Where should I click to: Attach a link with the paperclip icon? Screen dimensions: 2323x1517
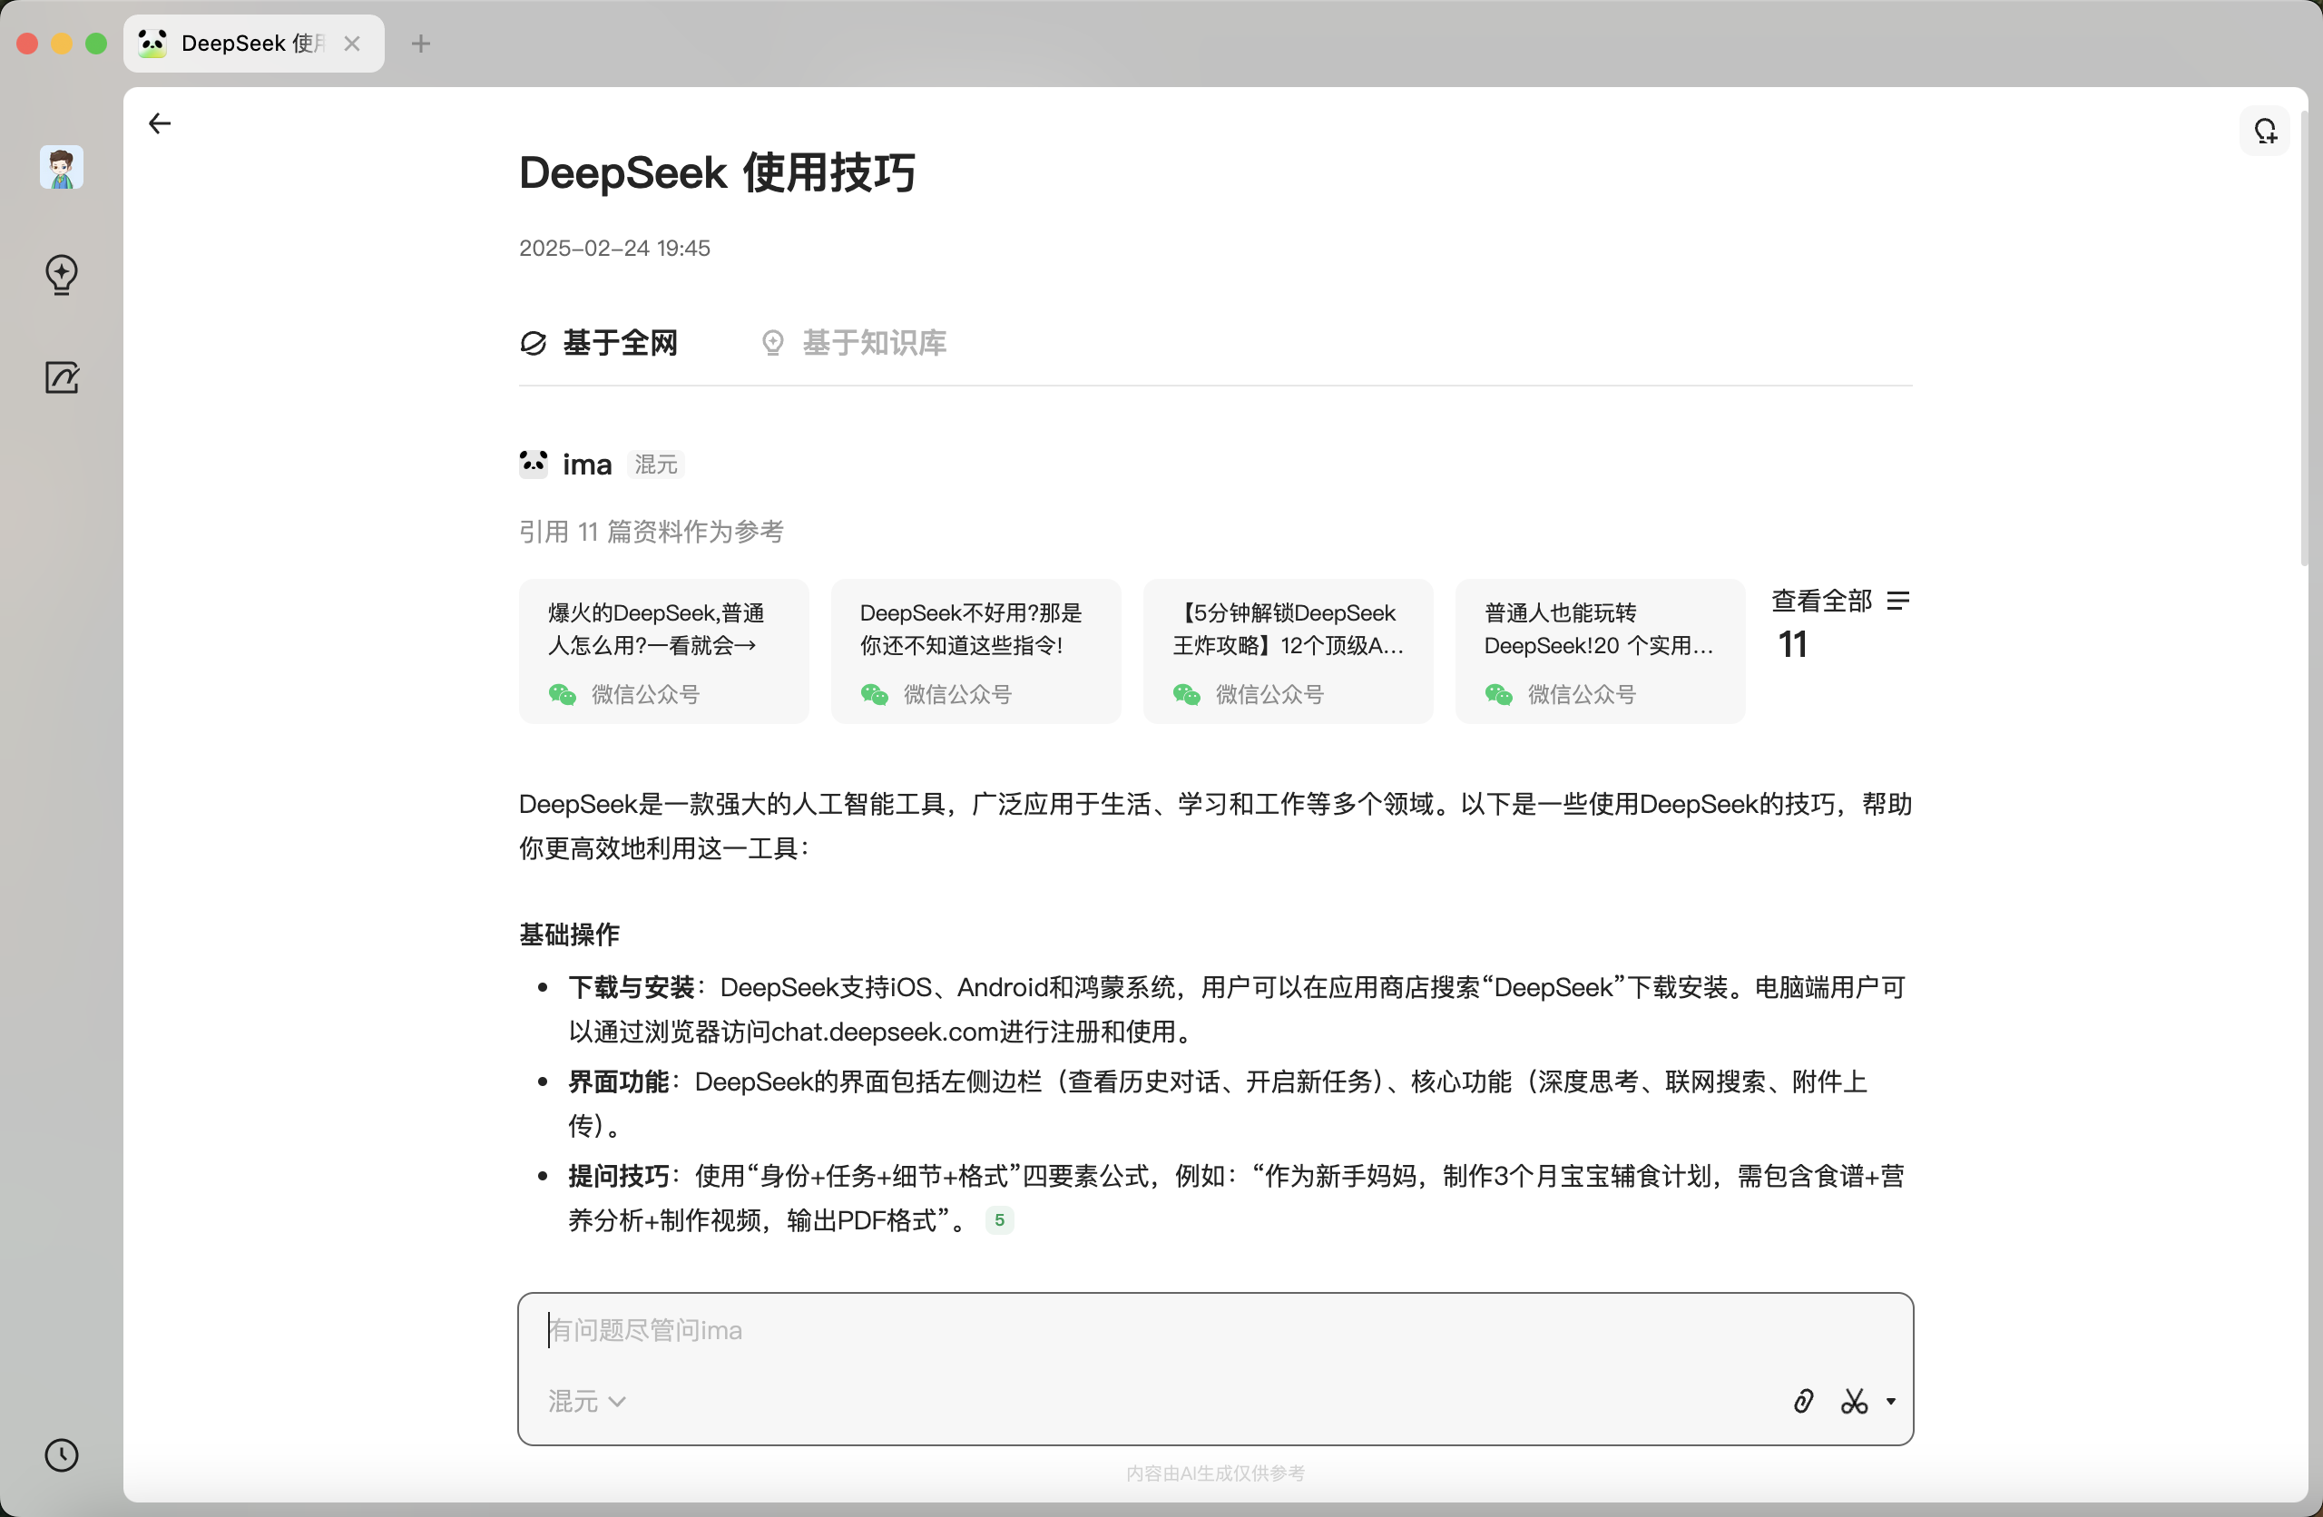click(x=1803, y=1401)
